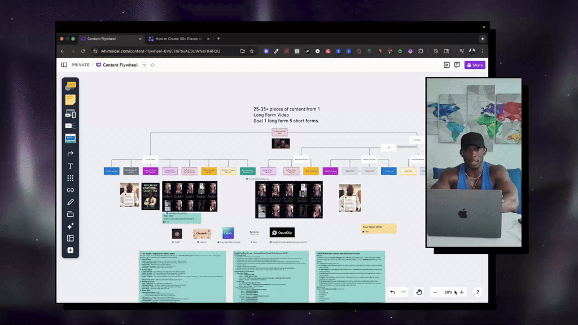Viewport: 578px width, 325px height.
Task: Click the 28% zoom level
Action: [448, 292]
